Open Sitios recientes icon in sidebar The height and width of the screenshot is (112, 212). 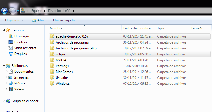point(11,48)
